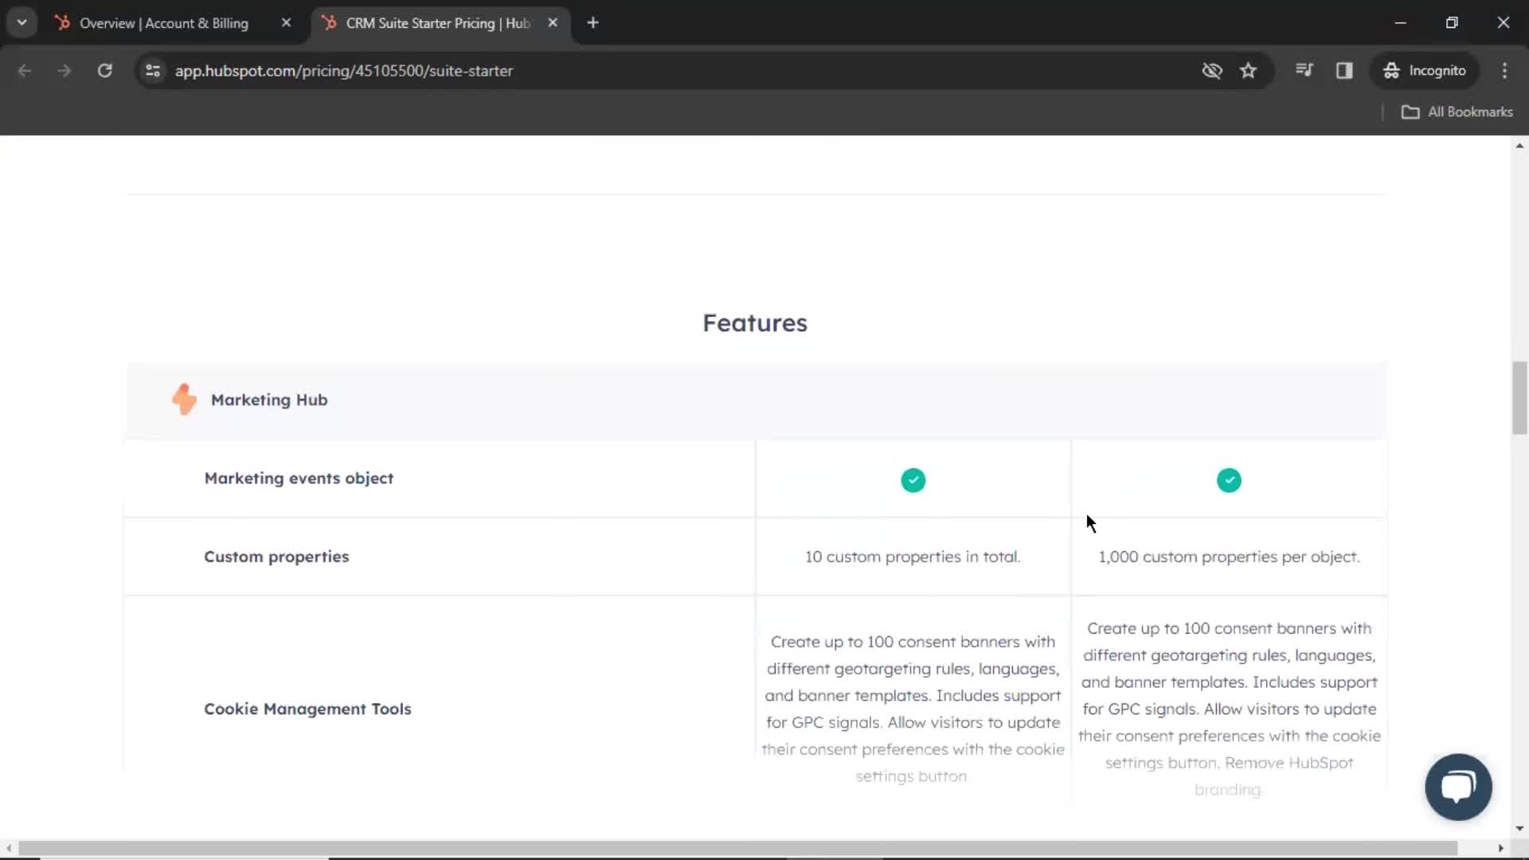Open the tab search dropdown arrow
The height and width of the screenshot is (860, 1529).
pos(22,23)
